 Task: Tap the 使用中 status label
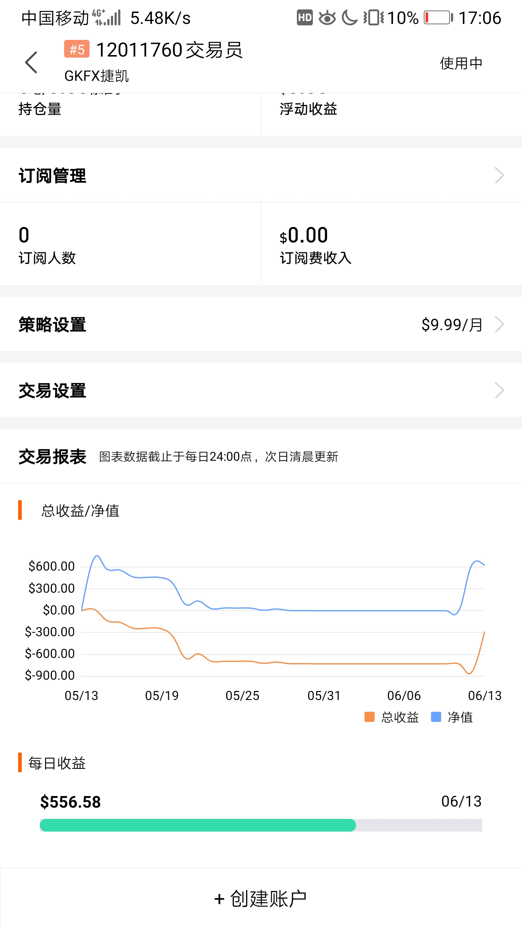click(461, 63)
